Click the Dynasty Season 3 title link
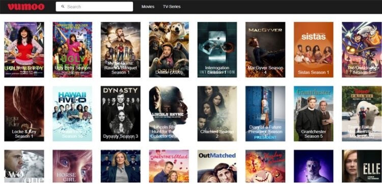This screenshot has height=184, width=382. point(121,136)
